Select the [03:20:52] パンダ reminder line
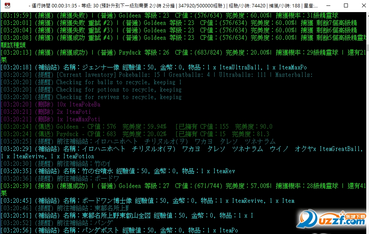Image resolution: width=369 pixels, height=234 pixels. pos(57,223)
